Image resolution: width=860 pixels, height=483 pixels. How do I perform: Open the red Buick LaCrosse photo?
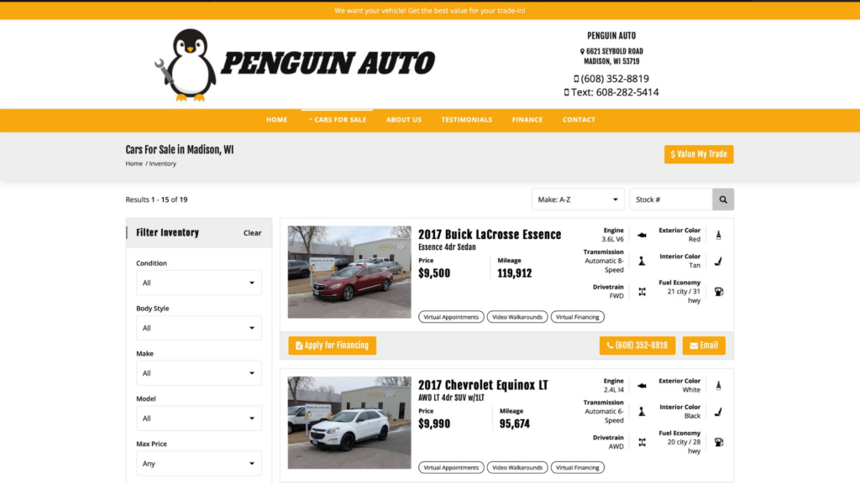coord(349,273)
